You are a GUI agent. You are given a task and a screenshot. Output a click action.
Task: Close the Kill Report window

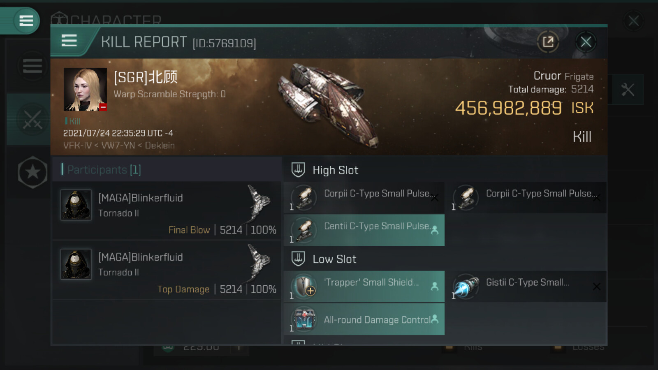click(x=586, y=42)
